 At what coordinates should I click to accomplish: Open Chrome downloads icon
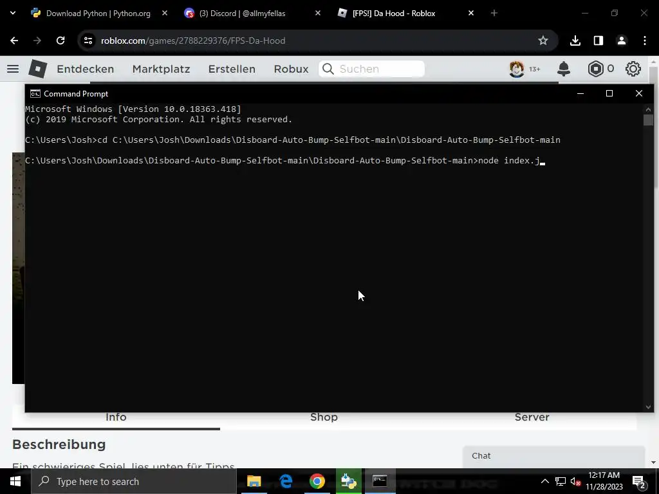(575, 41)
